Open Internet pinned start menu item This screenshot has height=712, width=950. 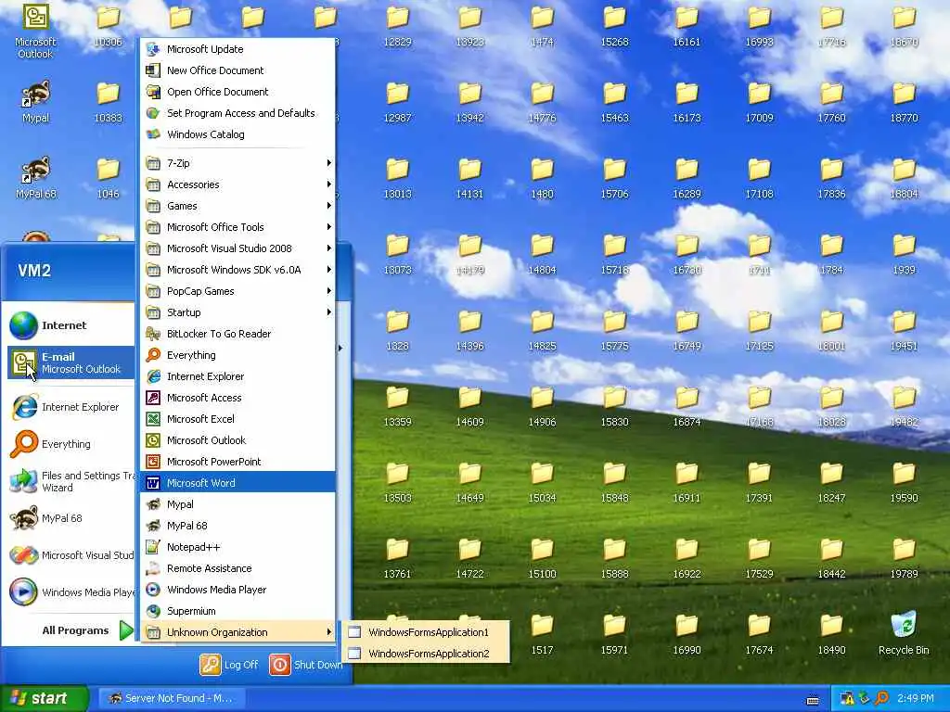(71, 325)
